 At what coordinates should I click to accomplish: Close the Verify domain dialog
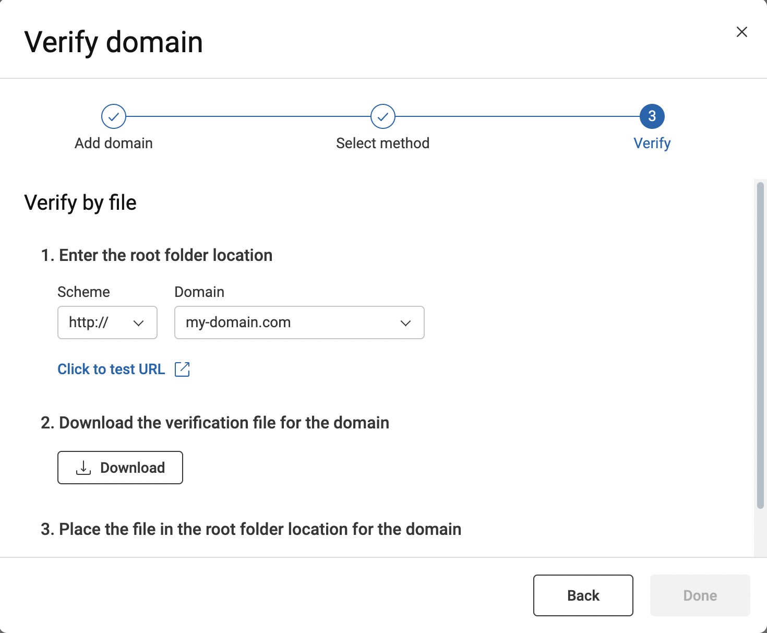741,32
